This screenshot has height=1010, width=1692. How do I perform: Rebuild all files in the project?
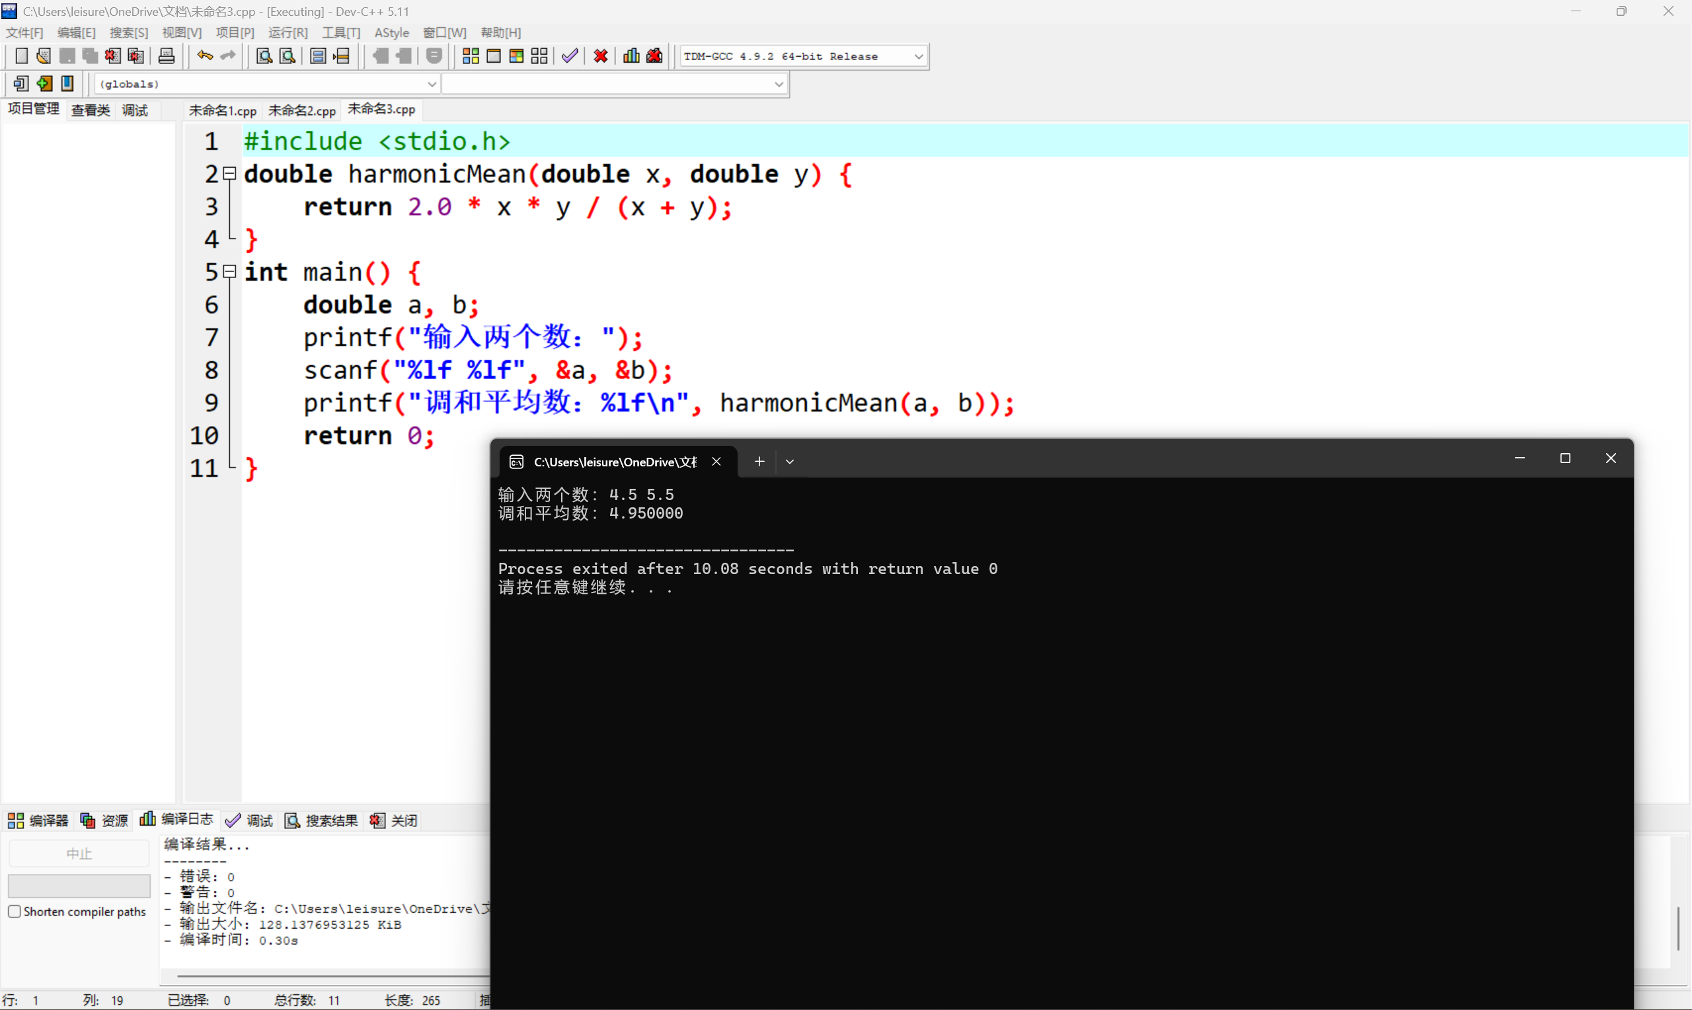click(x=539, y=55)
